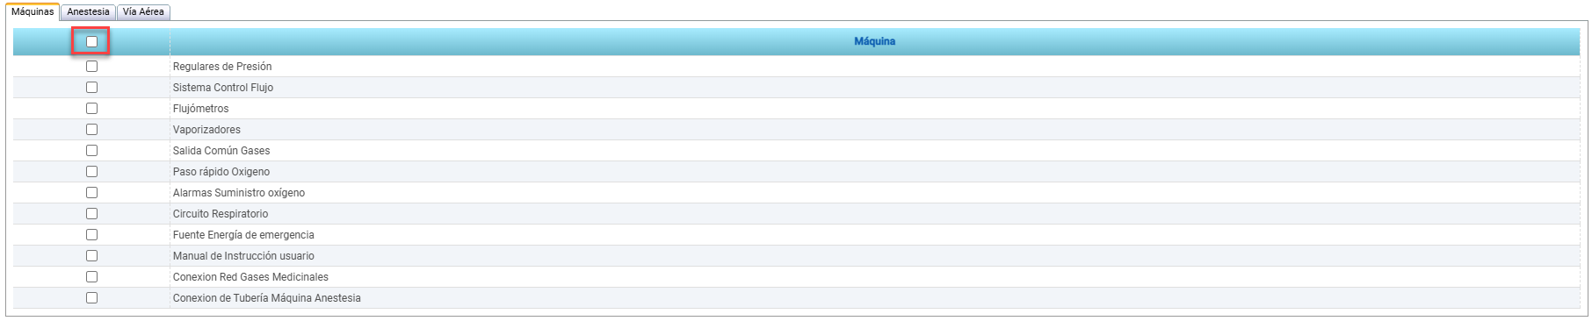Select the Conexion Red Gases Medicinales text
The image size is (1592, 321).
[x=250, y=277]
